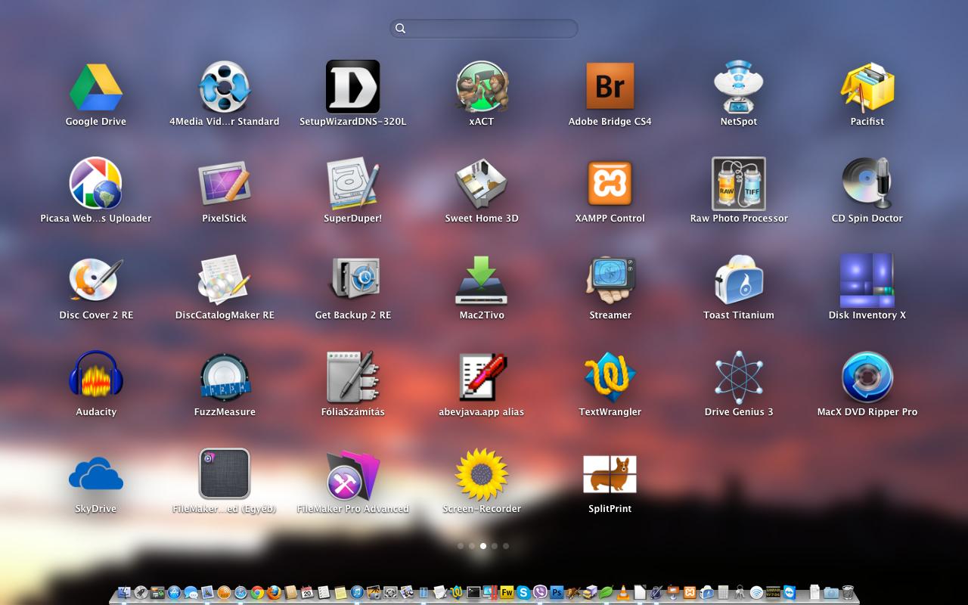968x605 pixels.
Task: Launch the Streamer app
Action: click(x=610, y=280)
